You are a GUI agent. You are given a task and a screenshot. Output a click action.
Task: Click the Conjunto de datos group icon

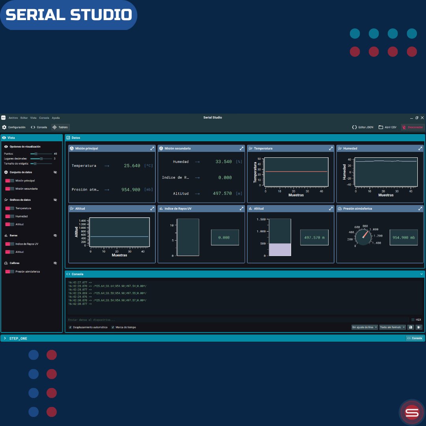pyautogui.click(x=6, y=172)
